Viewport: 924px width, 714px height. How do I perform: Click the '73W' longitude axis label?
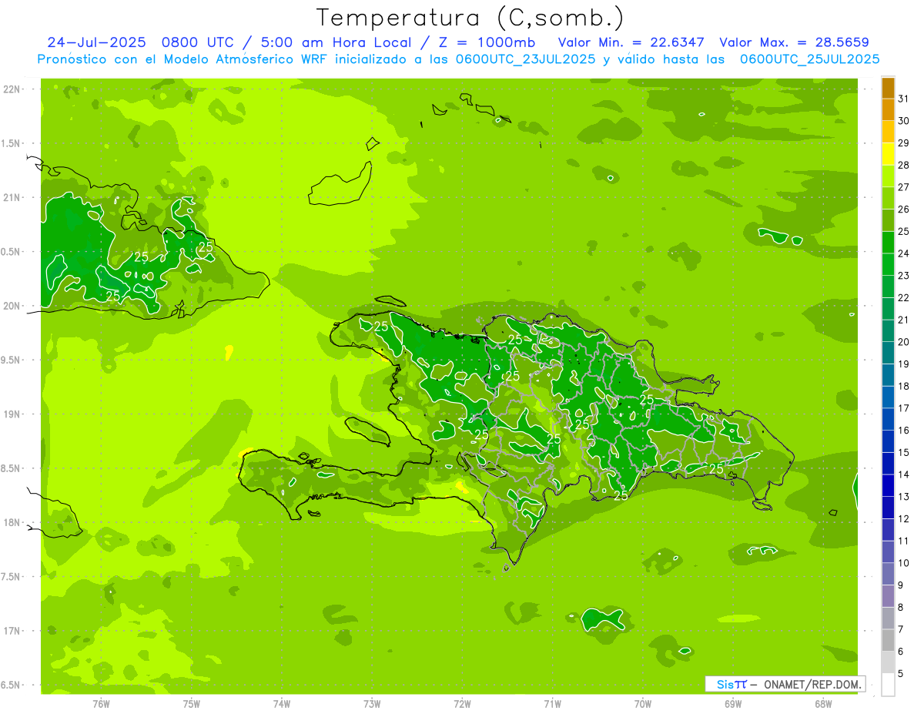[x=372, y=704]
